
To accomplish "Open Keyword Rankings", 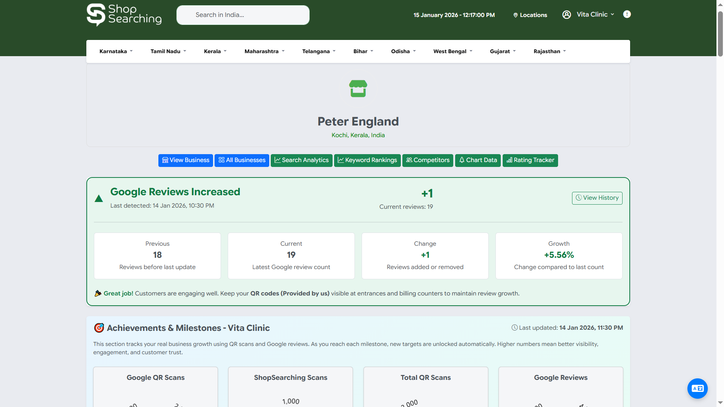I will point(367,160).
